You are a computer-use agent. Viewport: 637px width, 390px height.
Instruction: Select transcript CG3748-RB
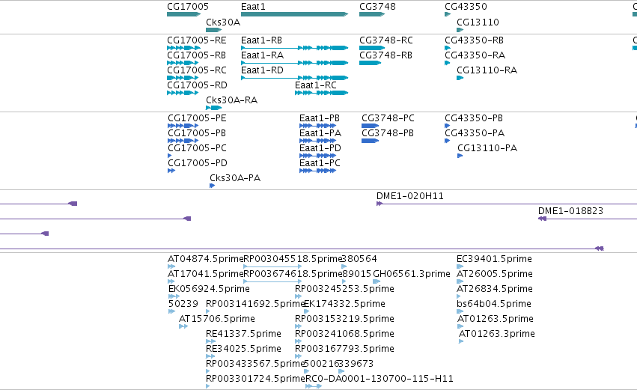pyautogui.click(x=370, y=63)
